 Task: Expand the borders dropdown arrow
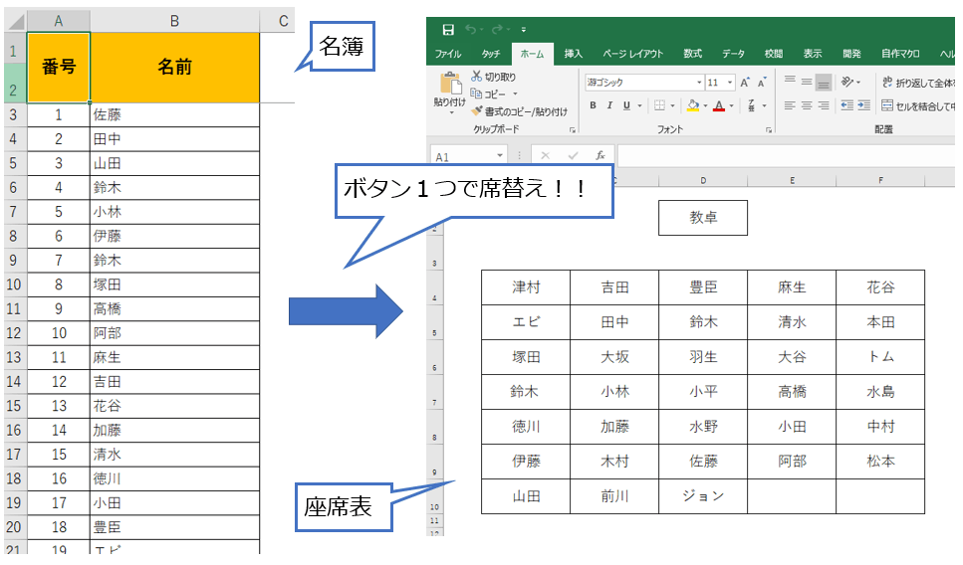pos(672,105)
